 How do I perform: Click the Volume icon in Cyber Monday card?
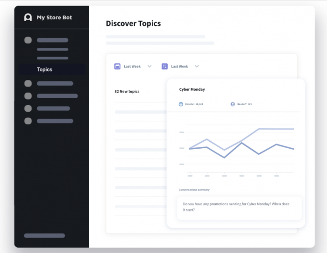(181, 104)
